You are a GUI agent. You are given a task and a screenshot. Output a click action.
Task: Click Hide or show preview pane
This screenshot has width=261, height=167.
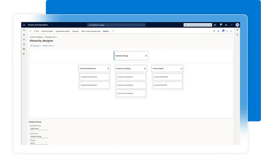pos(91,31)
